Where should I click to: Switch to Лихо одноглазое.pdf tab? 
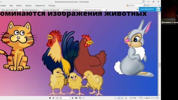[9, 10]
